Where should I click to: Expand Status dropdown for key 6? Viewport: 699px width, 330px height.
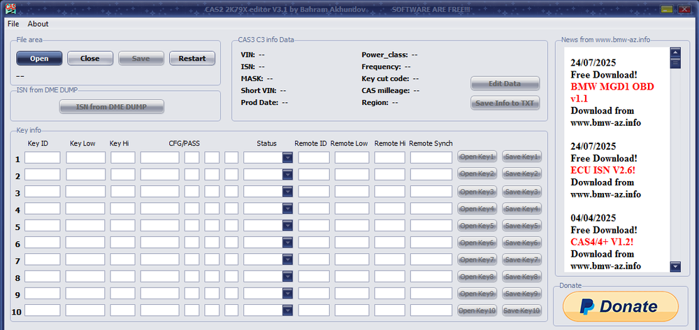[287, 242]
